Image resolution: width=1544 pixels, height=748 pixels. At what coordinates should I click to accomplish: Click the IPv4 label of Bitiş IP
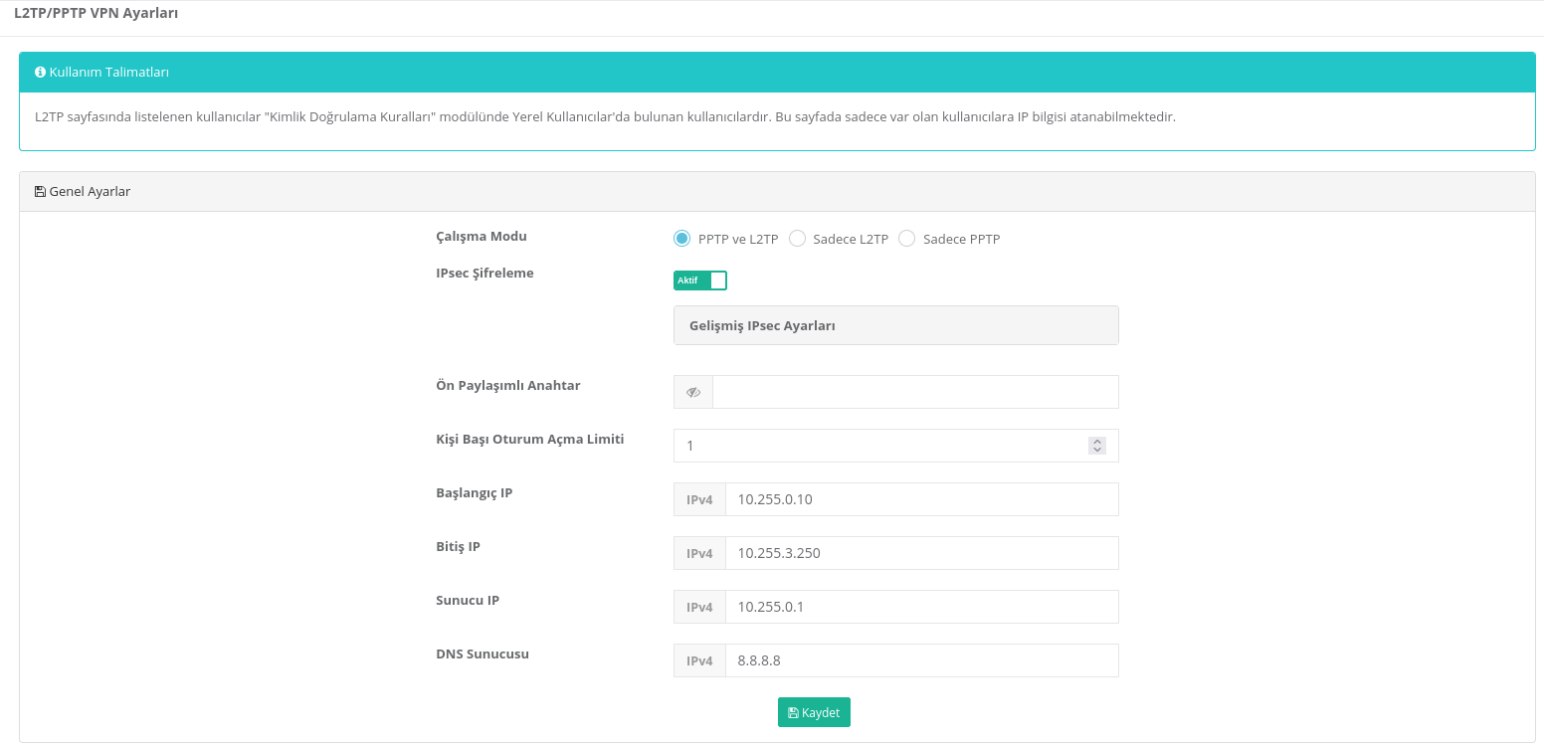tap(699, 553)
